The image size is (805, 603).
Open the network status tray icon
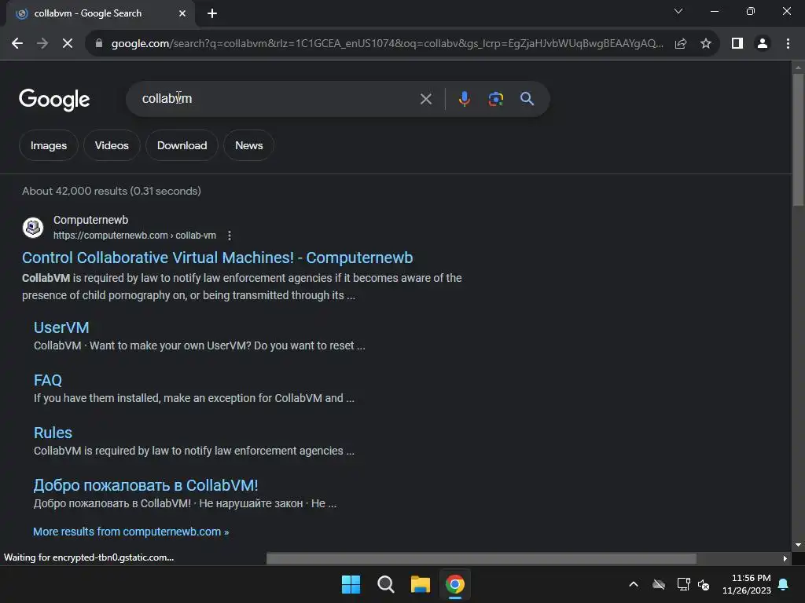683,584
